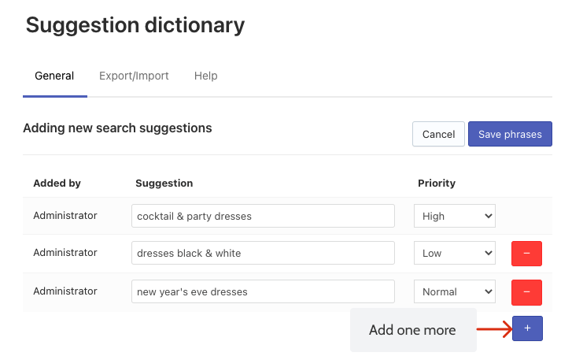
Task: Click the Added by column header
Action: pos(57,183)
